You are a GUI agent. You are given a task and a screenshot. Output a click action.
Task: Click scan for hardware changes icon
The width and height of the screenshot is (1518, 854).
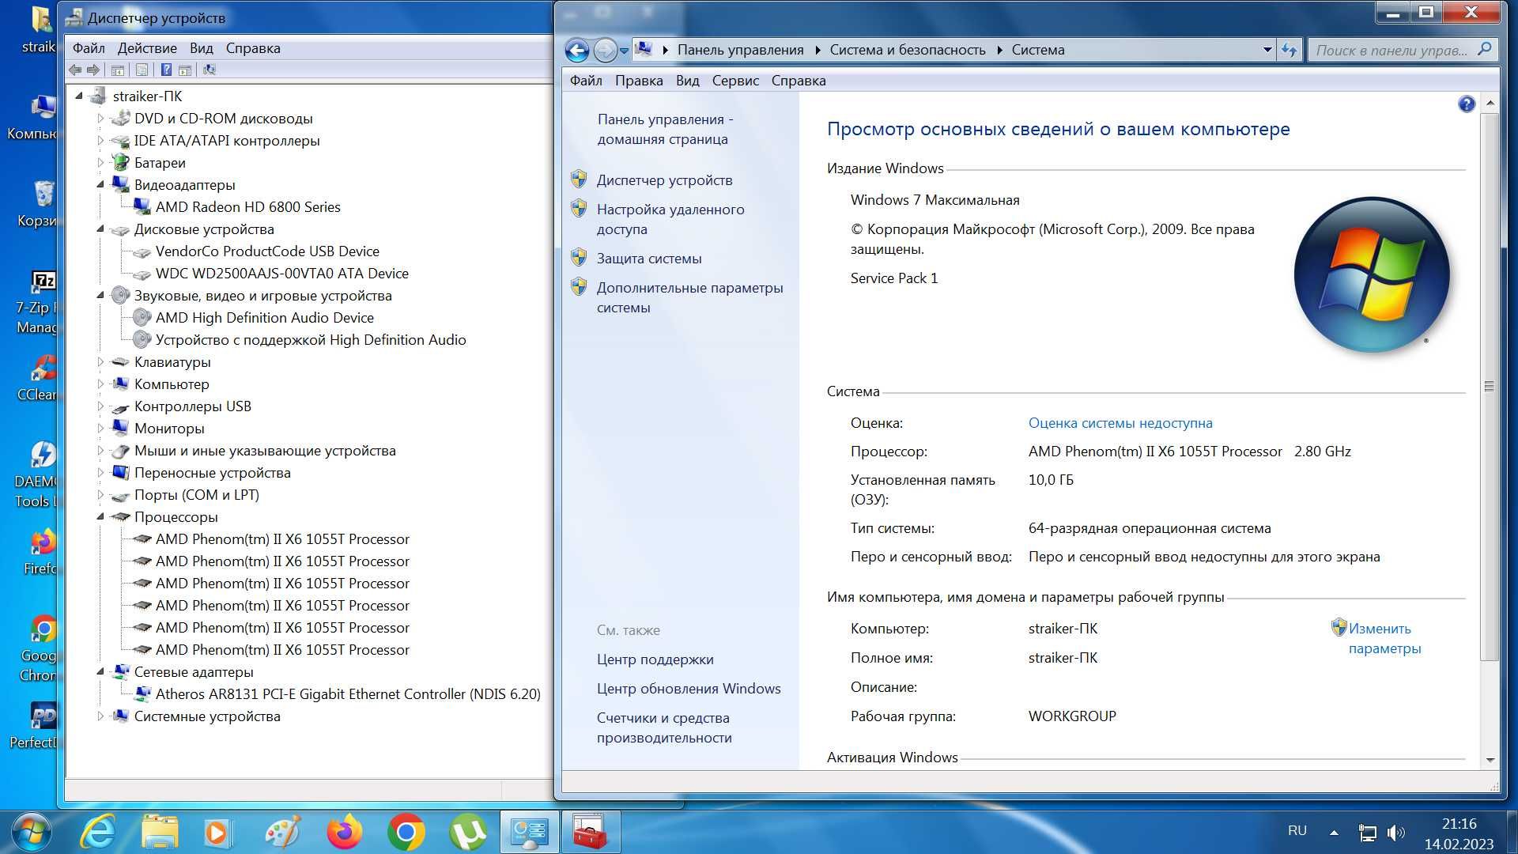pos(210,70)
